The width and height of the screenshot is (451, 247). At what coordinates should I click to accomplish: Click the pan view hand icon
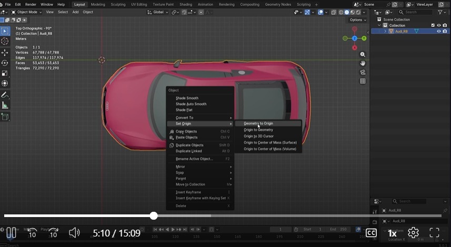pos(363,63)
